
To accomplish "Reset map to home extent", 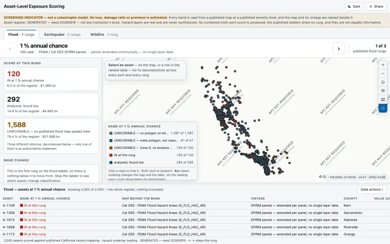I will pyautogui.click(x=383, y=82).
